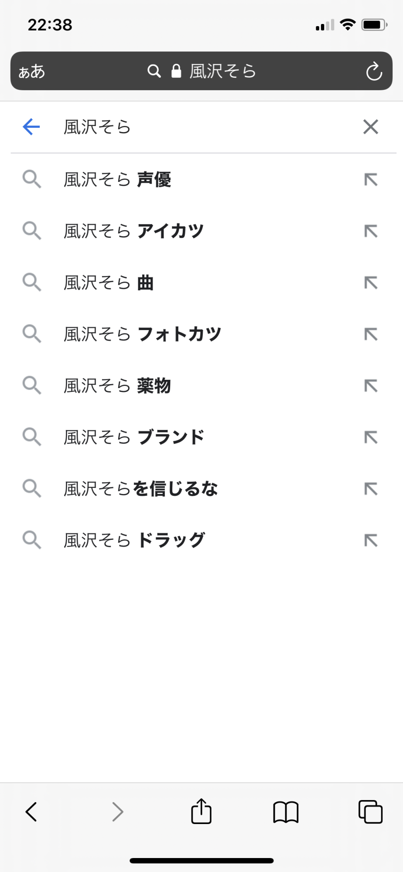The width and height of the screenshot is (403, 872).
Task: Open the Safari bookmarks book icon
Action: (x=286, y=812)
